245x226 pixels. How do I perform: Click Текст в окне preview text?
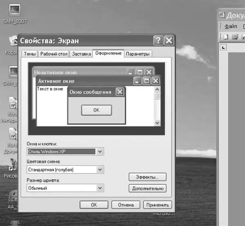(50, 89)
